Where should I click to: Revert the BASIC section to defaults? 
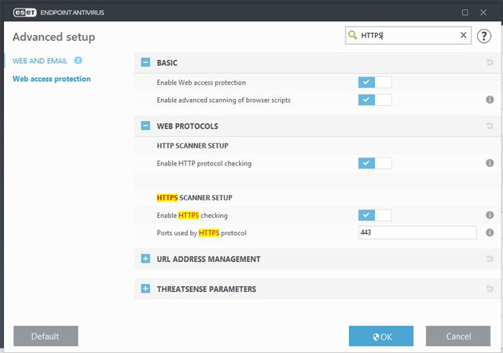(x=490, y=63)
